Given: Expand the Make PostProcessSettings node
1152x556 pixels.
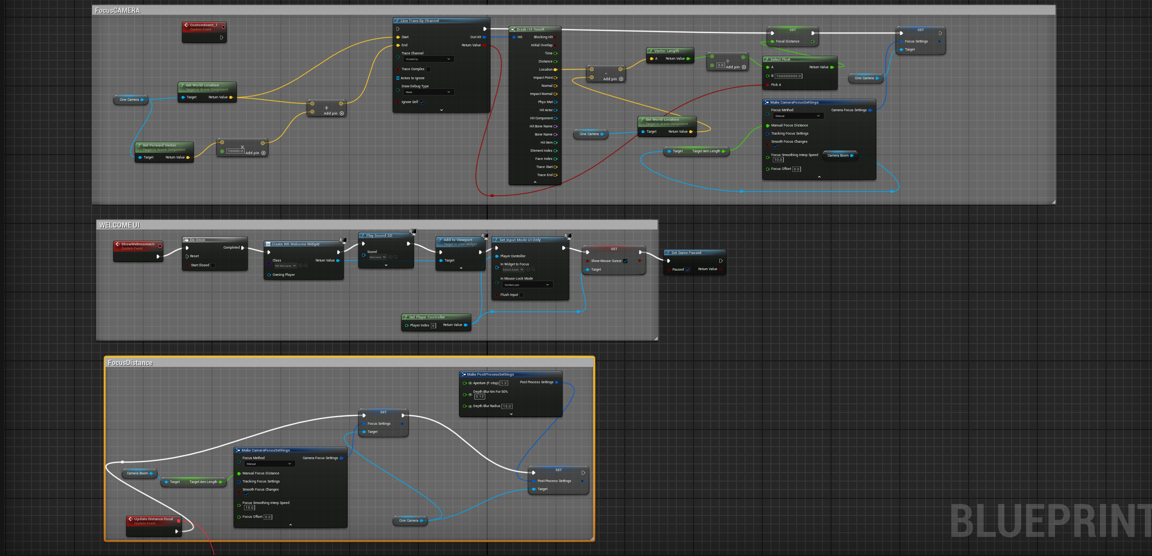Looking at the screenshot, I should (x=511, y=414).
